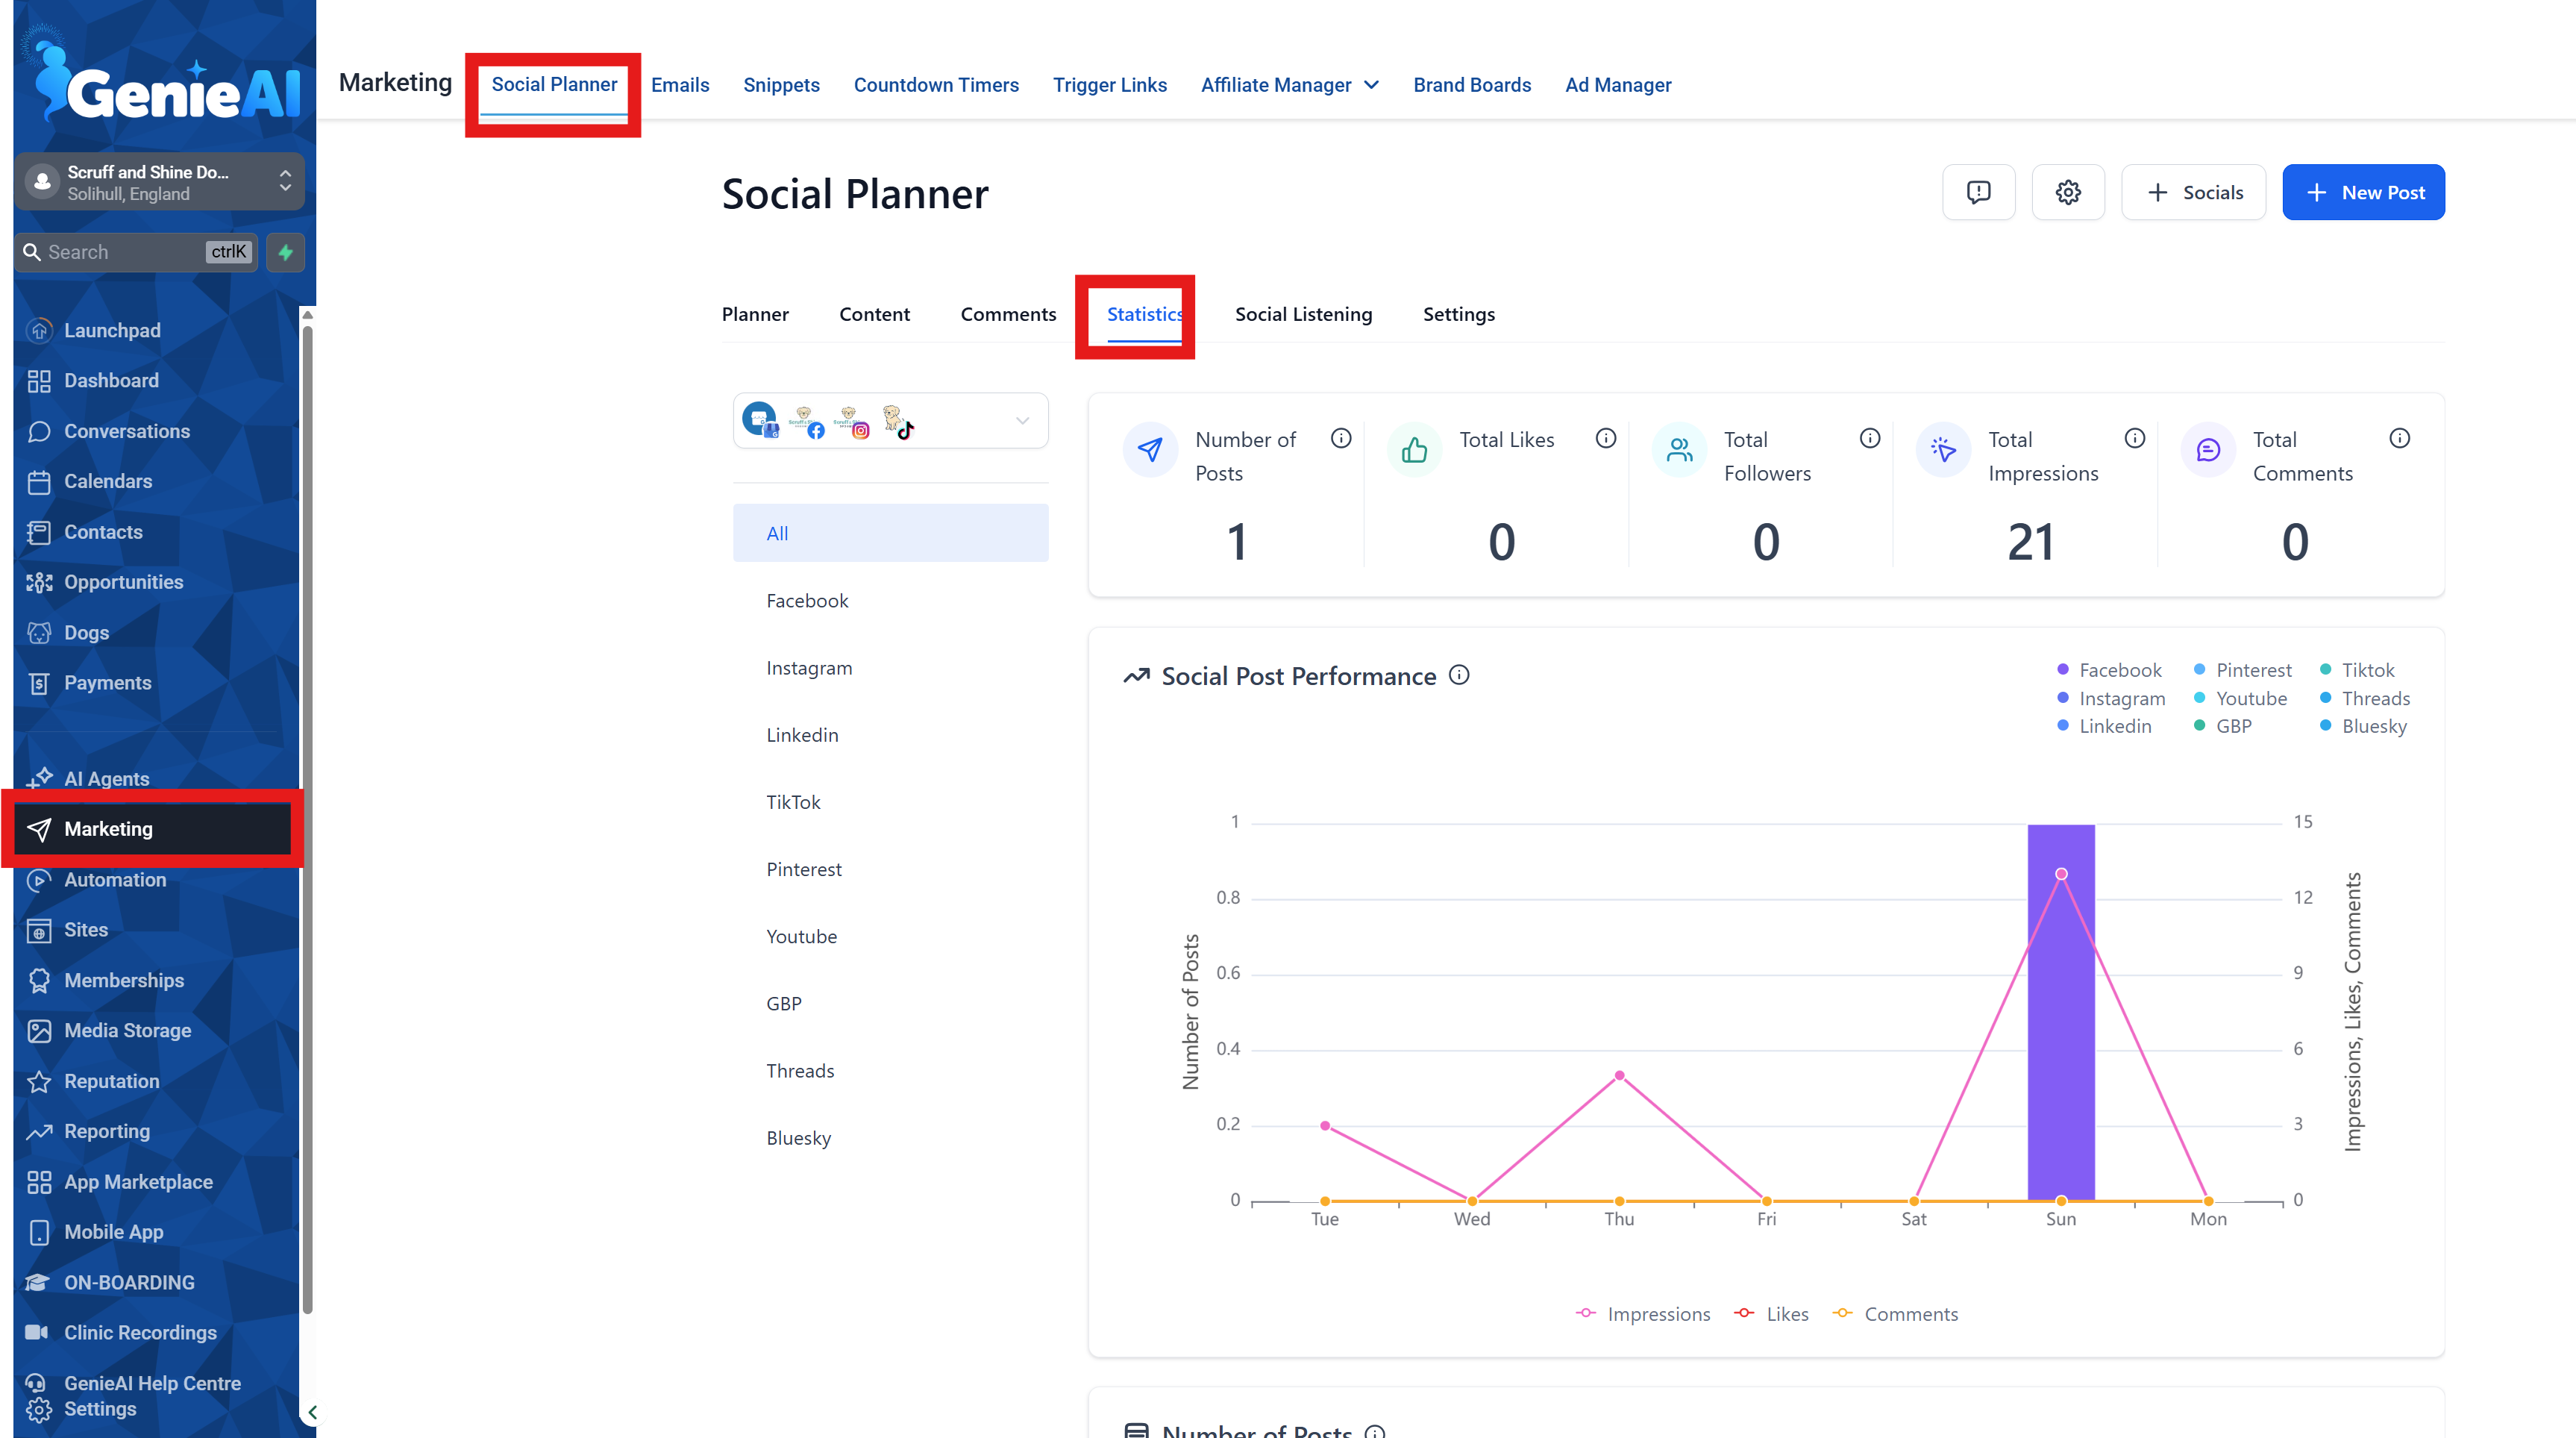Toggle Comments series in chart legend
This screenshot has height=1438, width=2576.
point(1895,1313)
